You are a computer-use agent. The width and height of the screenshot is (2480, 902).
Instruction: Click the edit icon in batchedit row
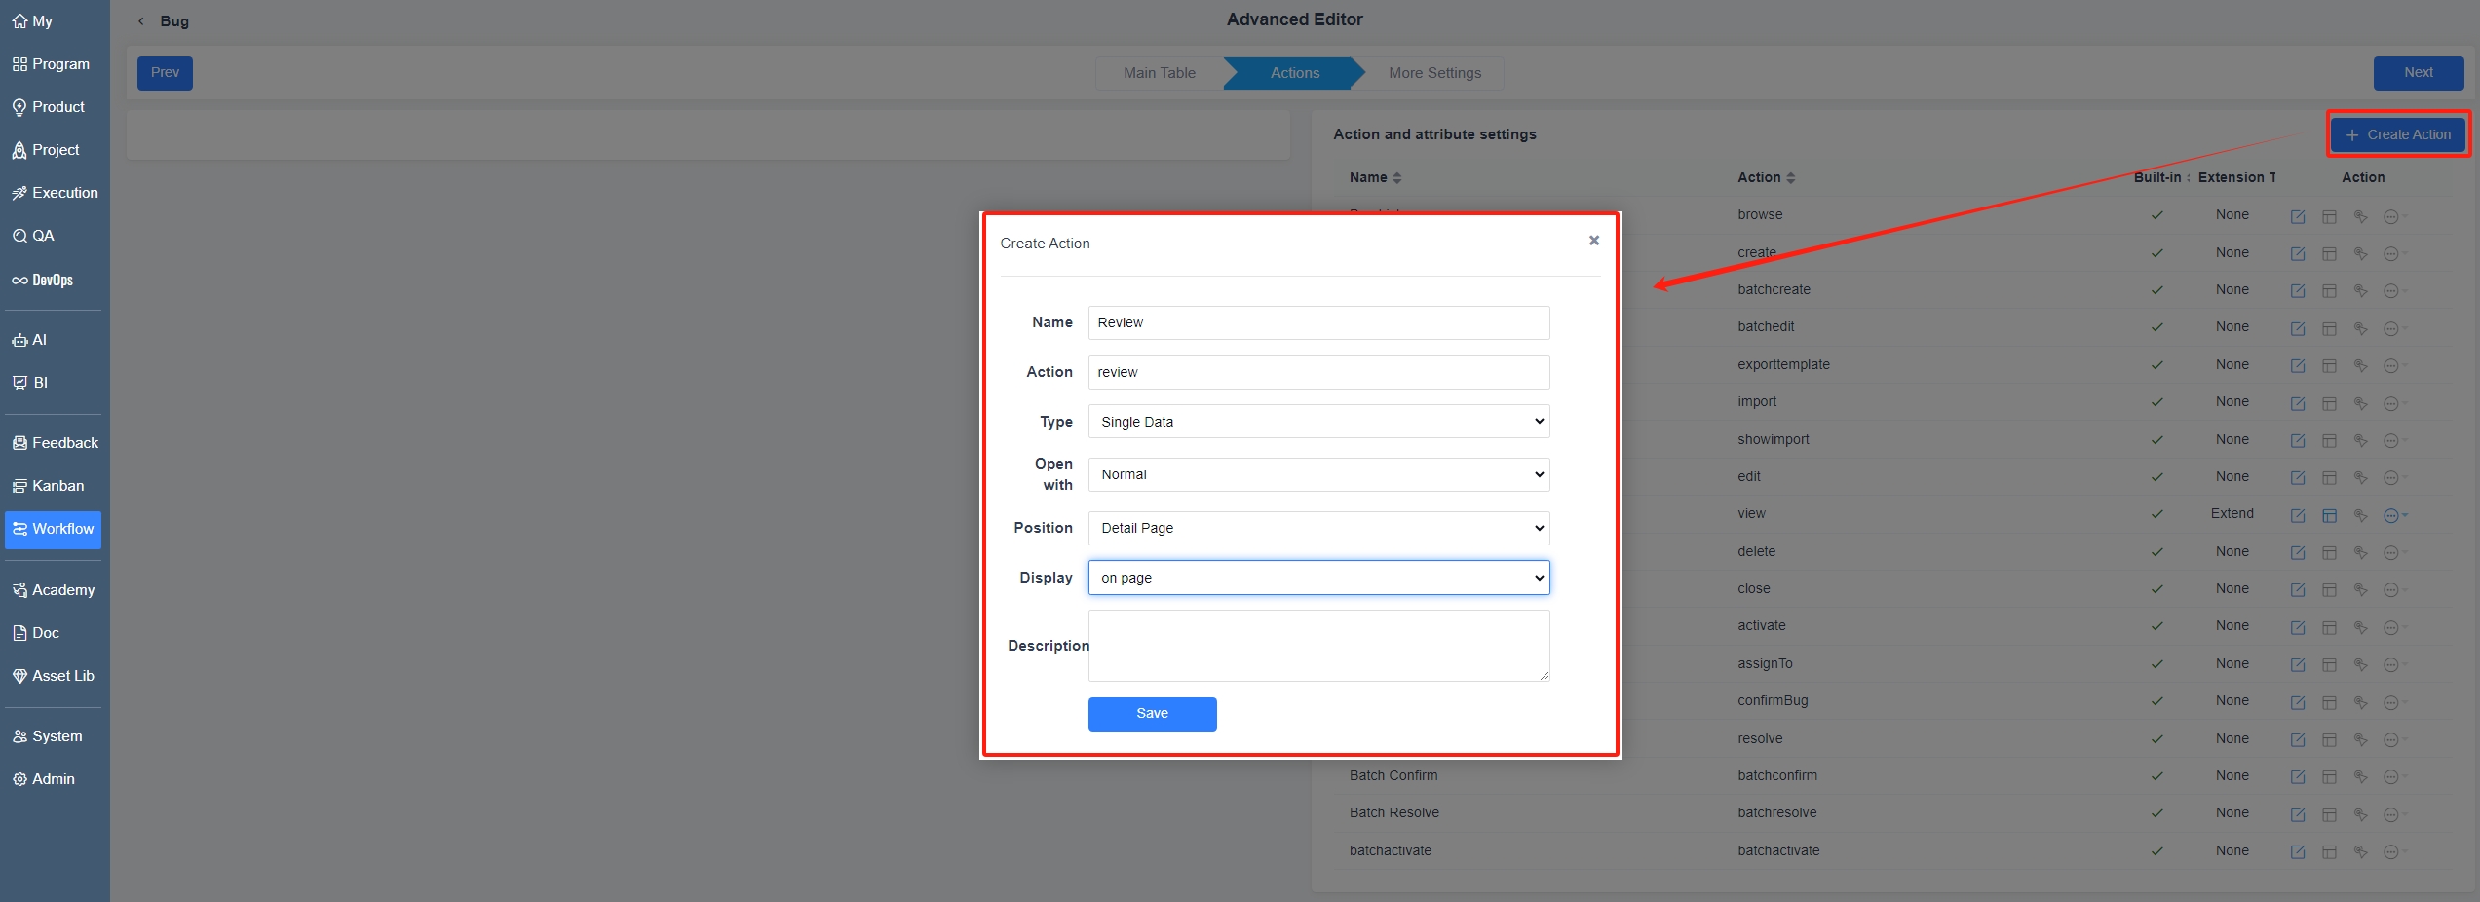point(2298,328)
